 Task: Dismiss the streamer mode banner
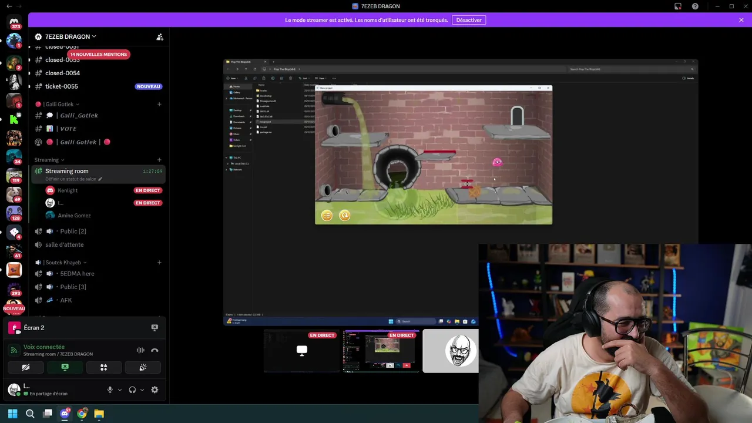click(x=741, y=20)
